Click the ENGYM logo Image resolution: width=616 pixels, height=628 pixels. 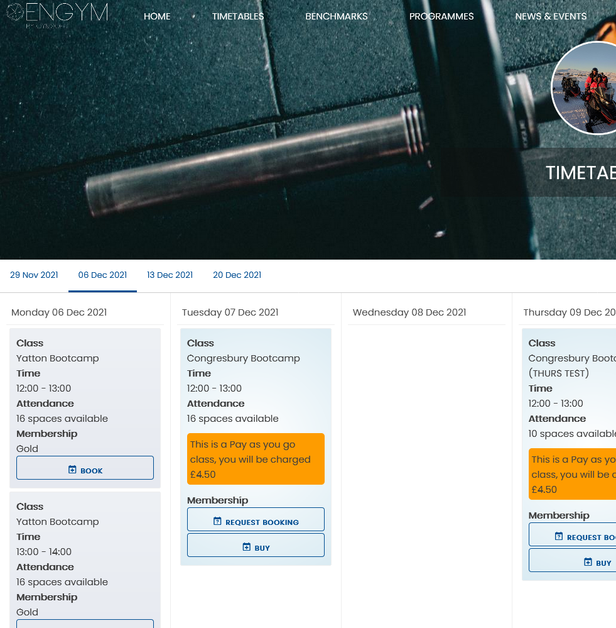(x=57, y=15)
